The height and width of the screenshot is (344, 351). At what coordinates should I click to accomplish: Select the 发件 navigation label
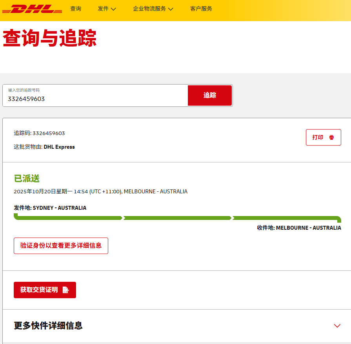pyautogui.click(x=103, y=9)
